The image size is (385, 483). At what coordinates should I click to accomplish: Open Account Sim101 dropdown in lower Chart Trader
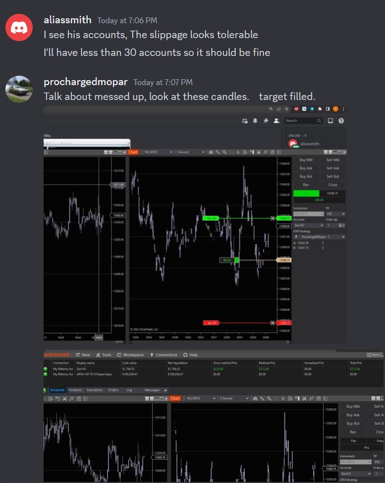coord(356,474)
